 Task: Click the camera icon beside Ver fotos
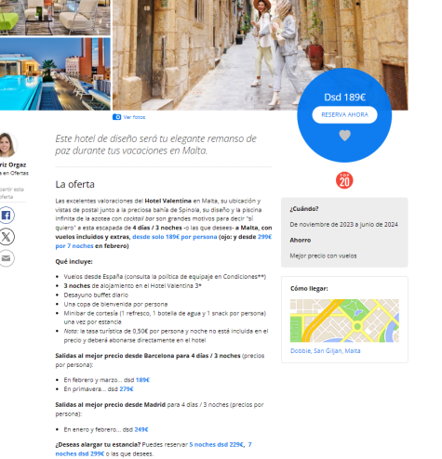click(116, 117)
